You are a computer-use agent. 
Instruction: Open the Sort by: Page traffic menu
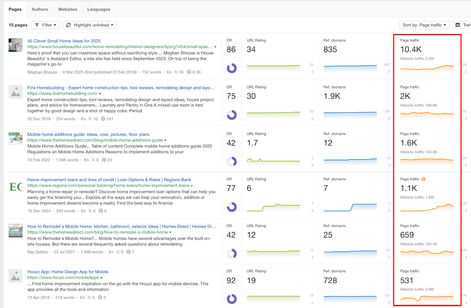pyautogui.click(x=424, y=25)
